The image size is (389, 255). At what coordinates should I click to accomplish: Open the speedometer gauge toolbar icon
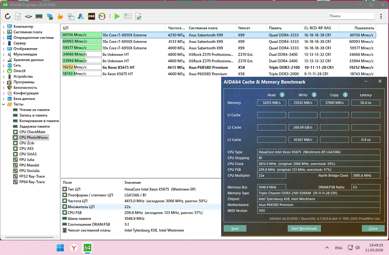[x=102, y=16]
